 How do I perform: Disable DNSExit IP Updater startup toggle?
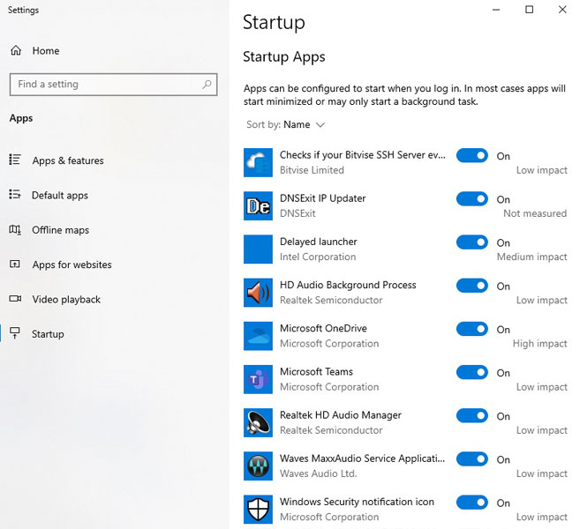point(472,198)
